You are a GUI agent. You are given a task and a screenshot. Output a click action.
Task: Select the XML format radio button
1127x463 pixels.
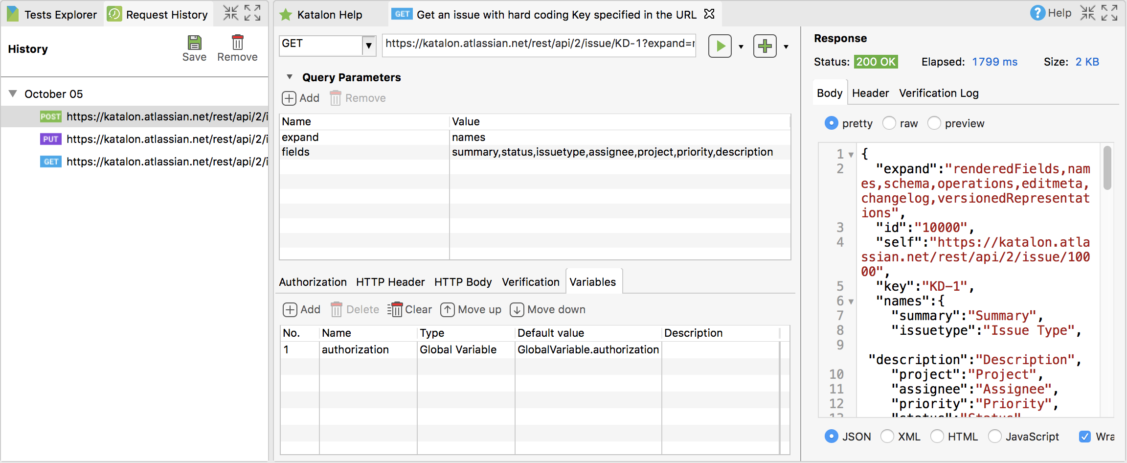tap(887, 436)
